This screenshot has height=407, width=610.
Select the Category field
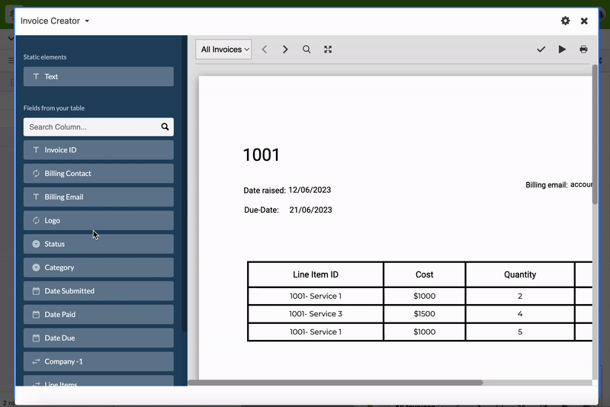pos(98,268)
